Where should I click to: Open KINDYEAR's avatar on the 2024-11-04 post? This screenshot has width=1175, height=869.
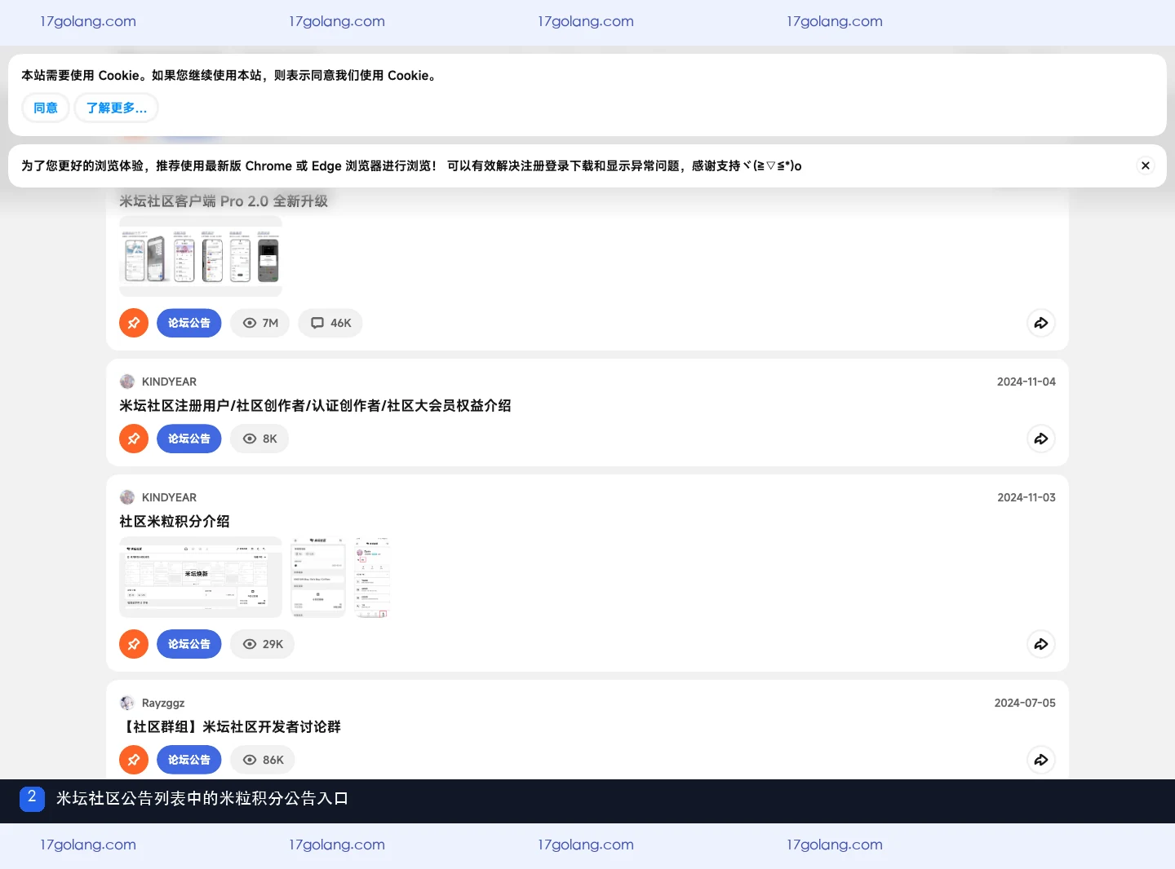(x=127, y=382)
